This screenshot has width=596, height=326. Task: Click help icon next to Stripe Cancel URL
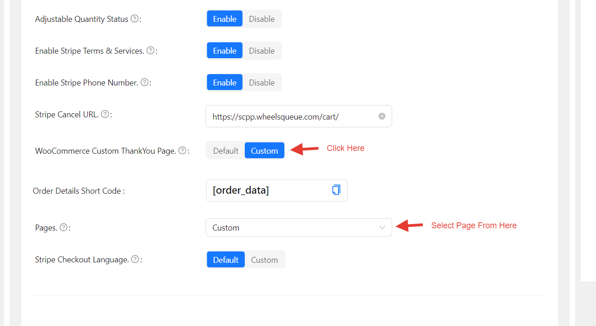[105, 115]
